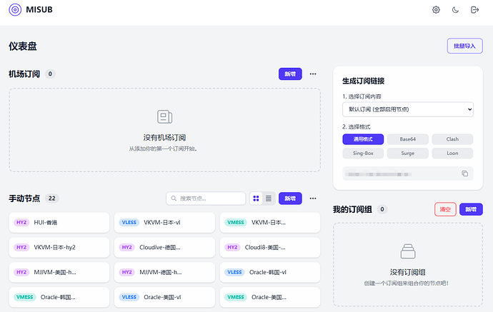Screen dimensions: 493x312
Task: Select the 通用格式 format tab
Action: pyautogui.click(x=363, y=139)
